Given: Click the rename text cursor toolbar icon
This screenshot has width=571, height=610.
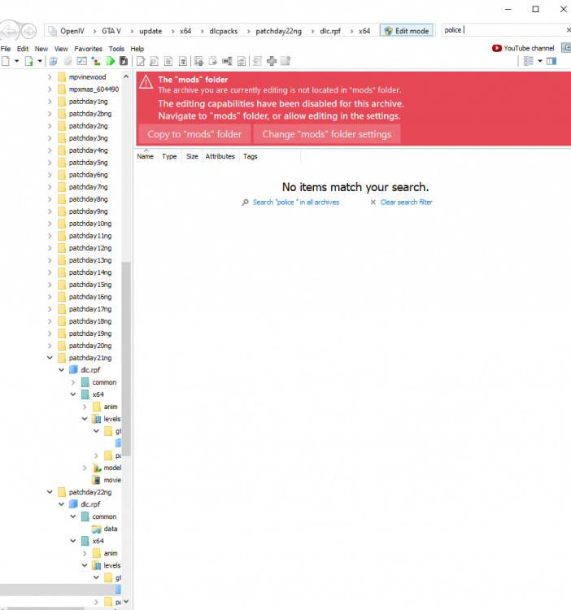Looking at the screenshot, I should click(227, 61).
